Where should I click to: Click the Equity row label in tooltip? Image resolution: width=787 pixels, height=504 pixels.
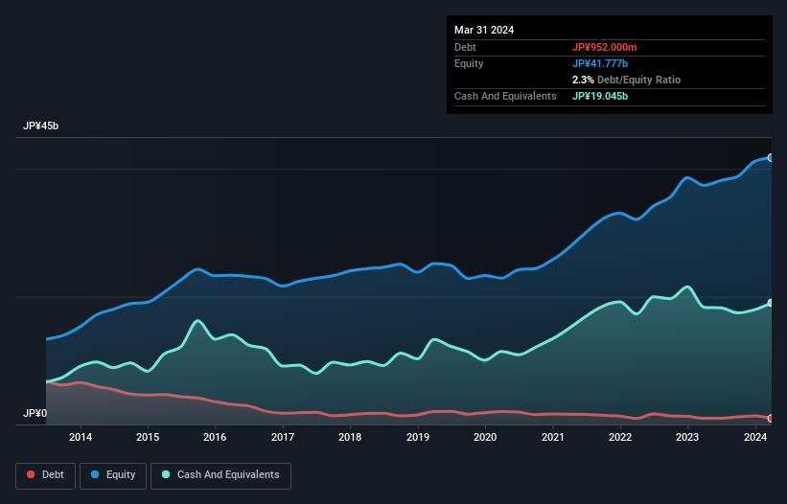click(x=469, y=63)
